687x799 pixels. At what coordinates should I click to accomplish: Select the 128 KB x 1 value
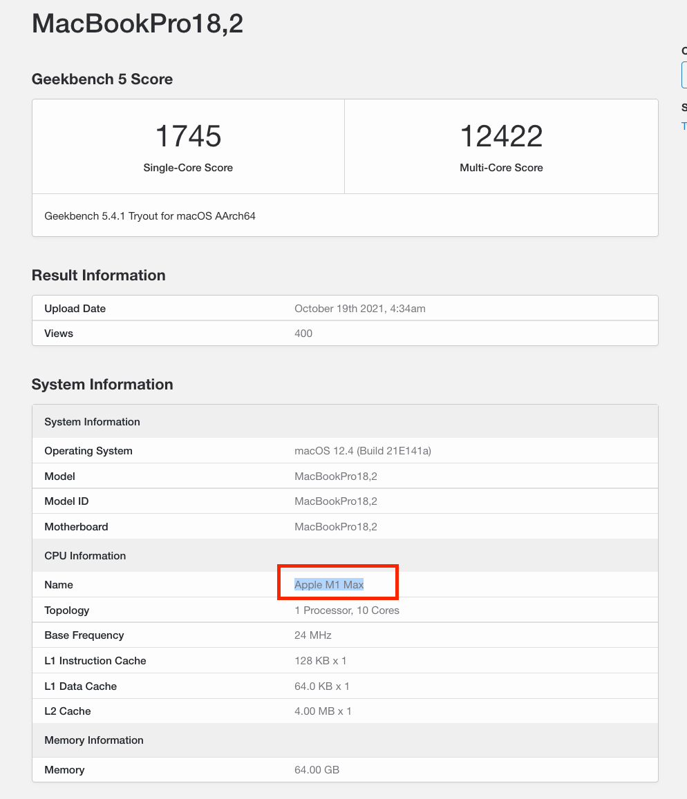click(320, 661)
